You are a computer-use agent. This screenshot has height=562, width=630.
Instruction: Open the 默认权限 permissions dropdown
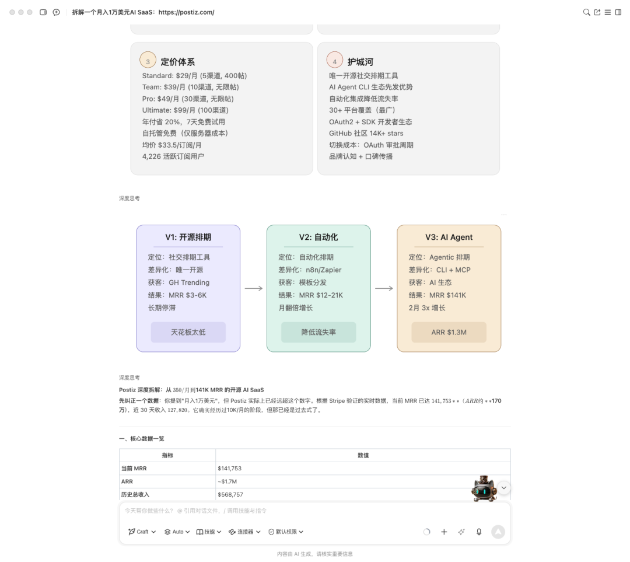[286, 532]
